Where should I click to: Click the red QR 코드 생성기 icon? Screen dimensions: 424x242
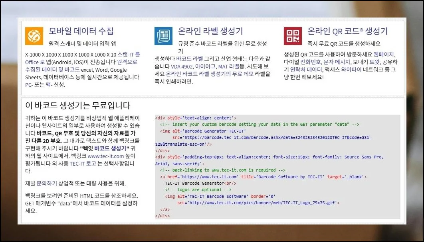coord(293,35)
